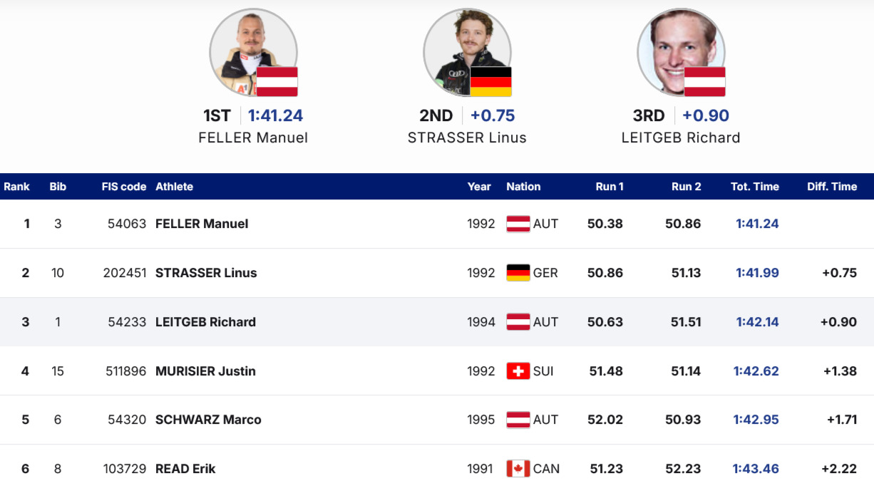
Task: Sort by the Run 1 column header
Action: pos(610,187)
